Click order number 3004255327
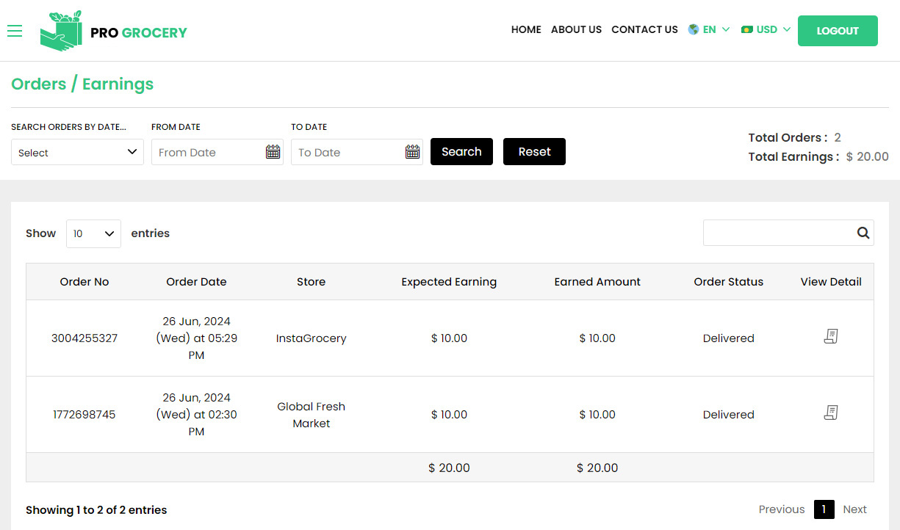The image size is (900, 530). pos(84,338)
